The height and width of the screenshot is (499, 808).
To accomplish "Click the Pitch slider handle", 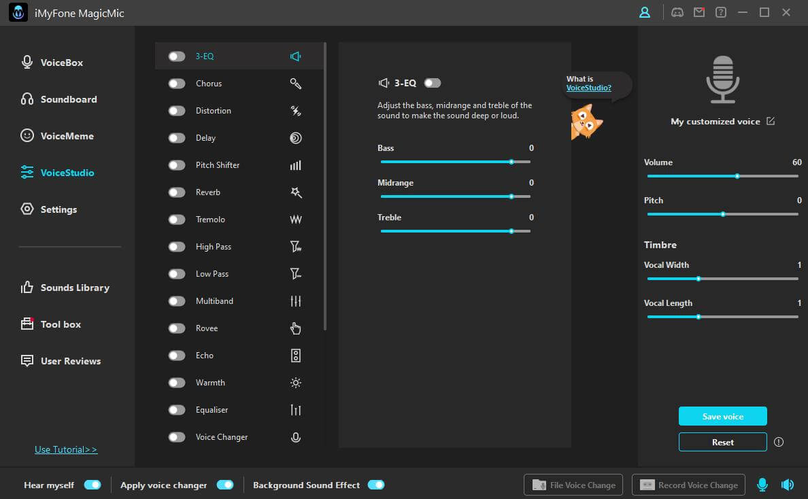I will click(723, 214).
